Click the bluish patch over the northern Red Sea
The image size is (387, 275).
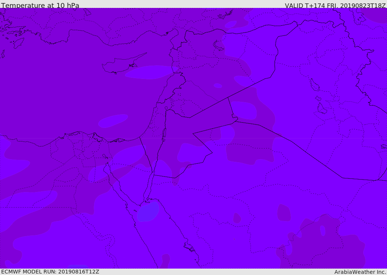coord(148,212)
